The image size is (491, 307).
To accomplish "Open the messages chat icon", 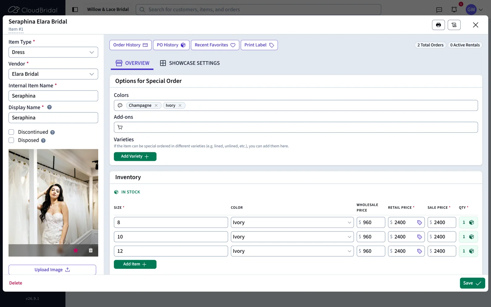I will 439,10.
